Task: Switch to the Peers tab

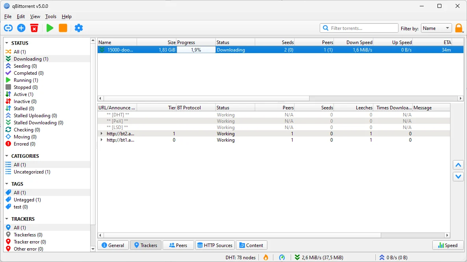Action: click(x=178, y=245)
